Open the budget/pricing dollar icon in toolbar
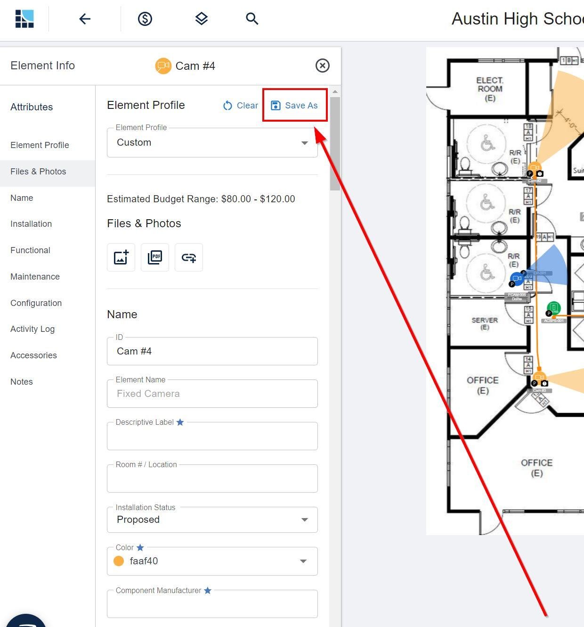 [145, 19]
